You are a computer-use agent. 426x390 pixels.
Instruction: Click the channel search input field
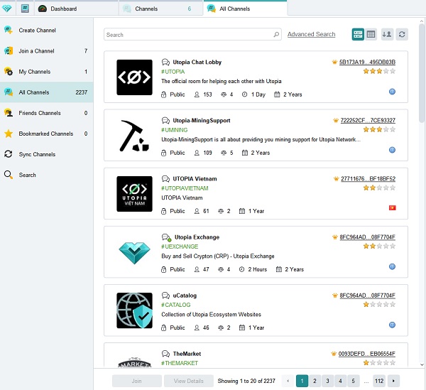(x=192, y=35)
